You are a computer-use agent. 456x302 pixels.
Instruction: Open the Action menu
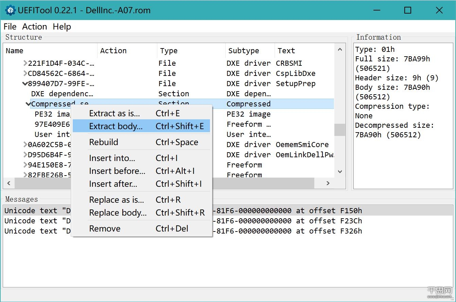[34, 27]
